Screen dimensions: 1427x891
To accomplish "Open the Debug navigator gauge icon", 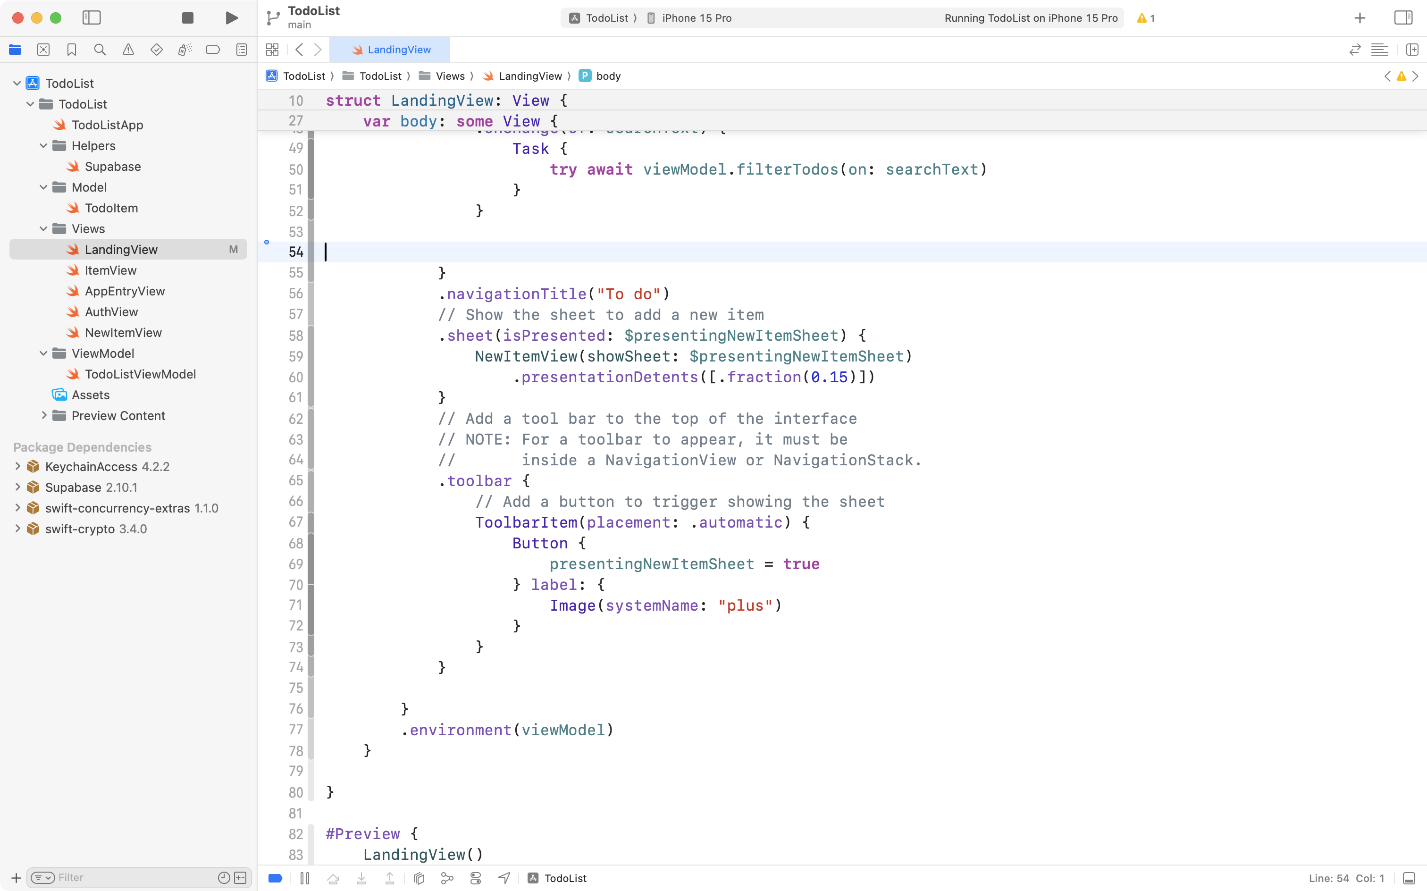I will click(185, 50).
